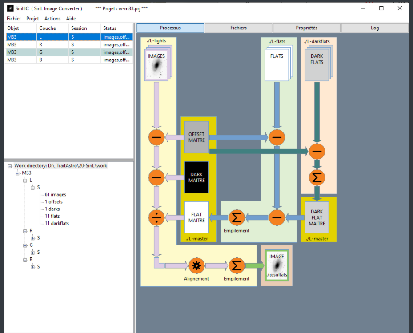
Task: Select the '11 flats' tree entry
Action: click(52, 216)
